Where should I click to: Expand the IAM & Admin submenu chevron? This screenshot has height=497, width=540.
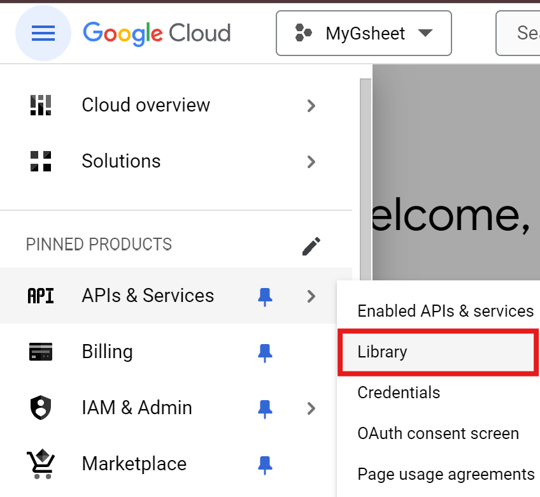click(x=311, y=409)
